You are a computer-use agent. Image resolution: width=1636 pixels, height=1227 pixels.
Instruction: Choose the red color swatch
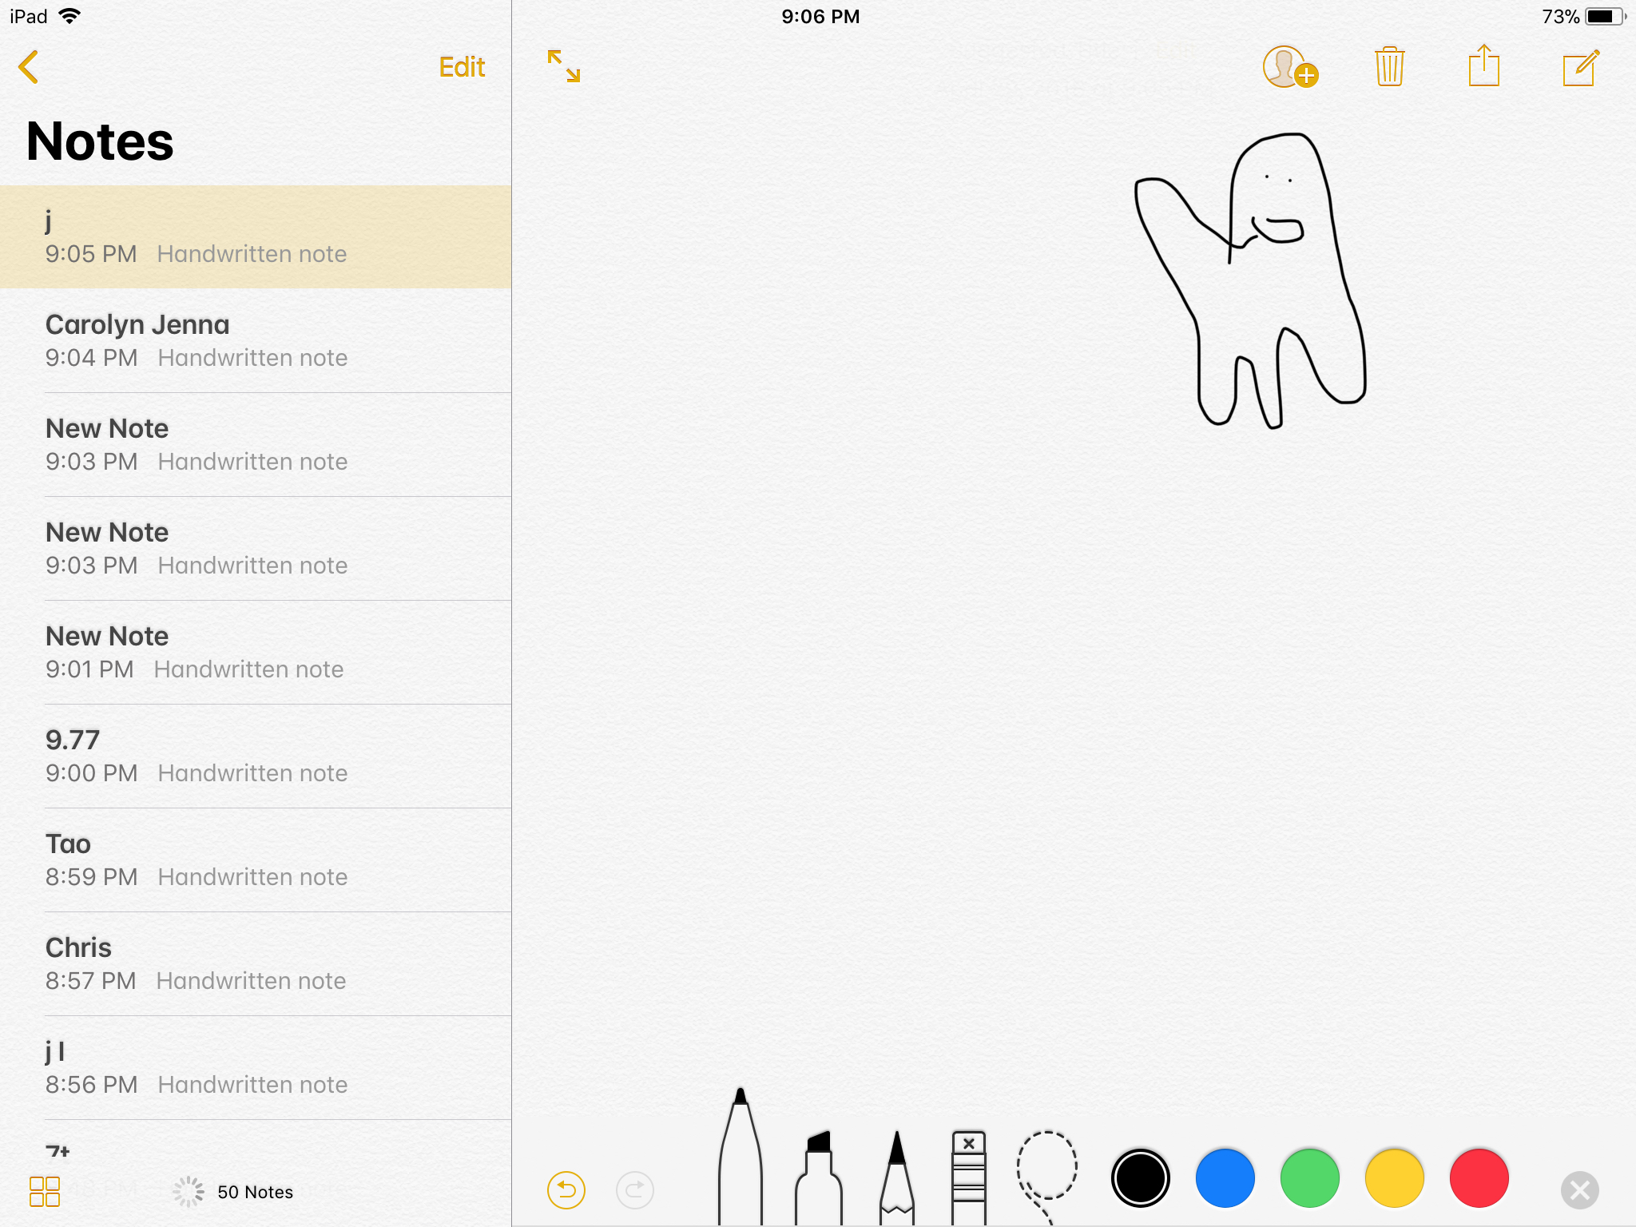[x=1479, y=1178]
